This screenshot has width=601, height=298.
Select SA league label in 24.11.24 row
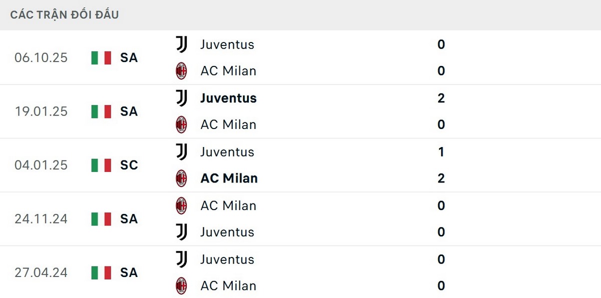click(x=129, y=219)
